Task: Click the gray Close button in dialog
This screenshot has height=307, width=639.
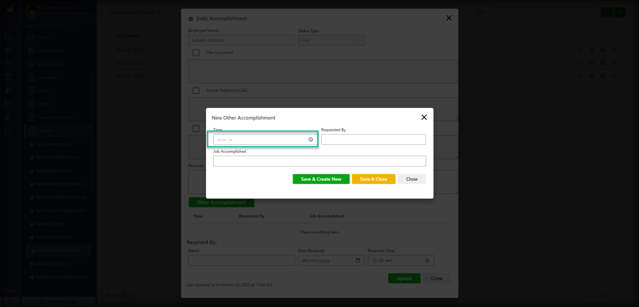Action: coord(411,179)
